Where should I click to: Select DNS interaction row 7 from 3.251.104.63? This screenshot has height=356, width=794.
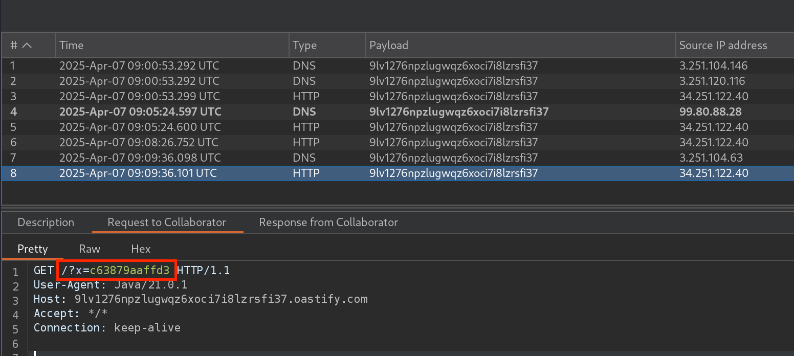click(x=358, y=158)
